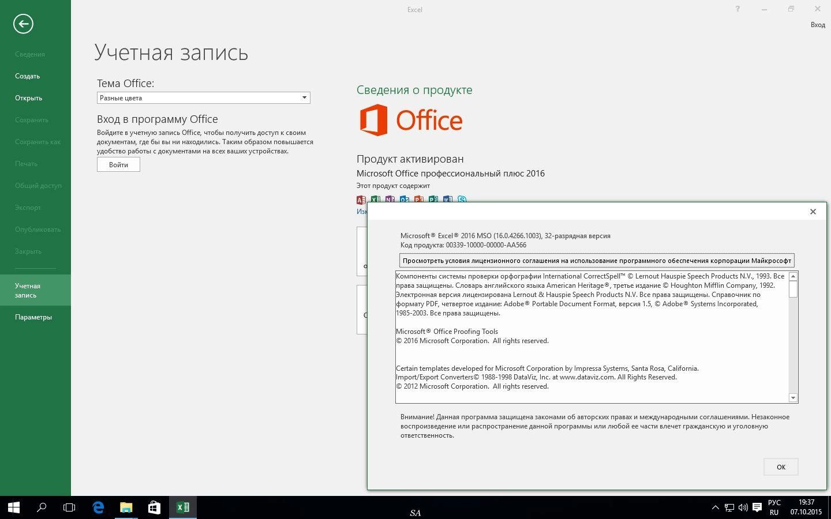
Task: Select Опубликовать in the sidebar
Action: tap(38, 230)
